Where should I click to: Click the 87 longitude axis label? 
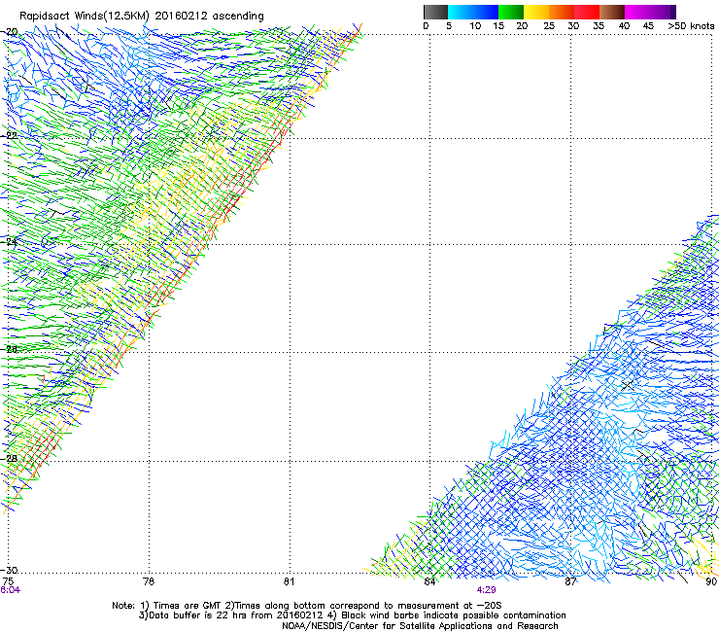(x=570, y=581)
